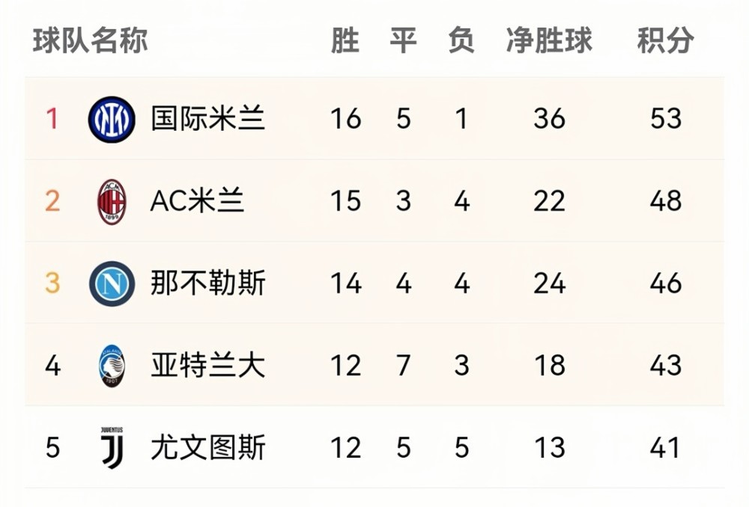Click Inter Milan's 53 points value
Viewport: 749px width, 507px height.
pyautogui.click(x=665, y=119)
